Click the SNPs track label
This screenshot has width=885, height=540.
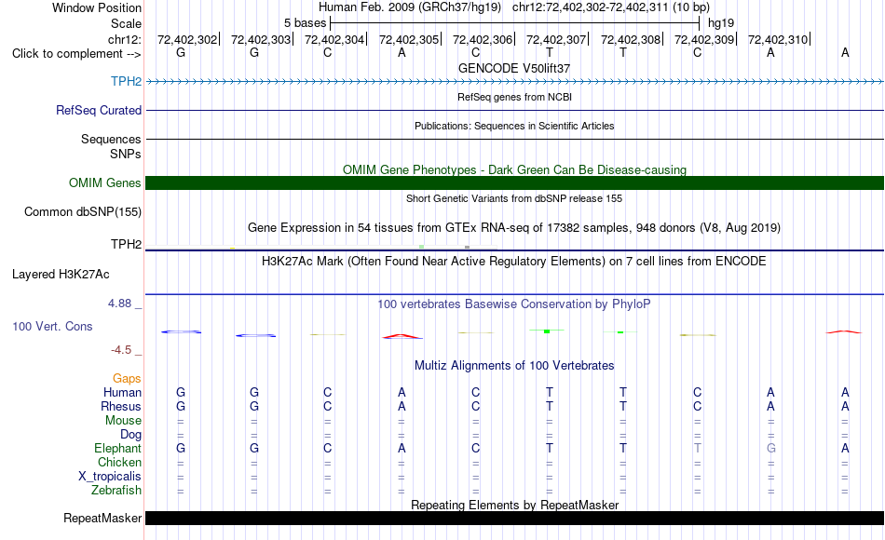[x=126, y=154]
